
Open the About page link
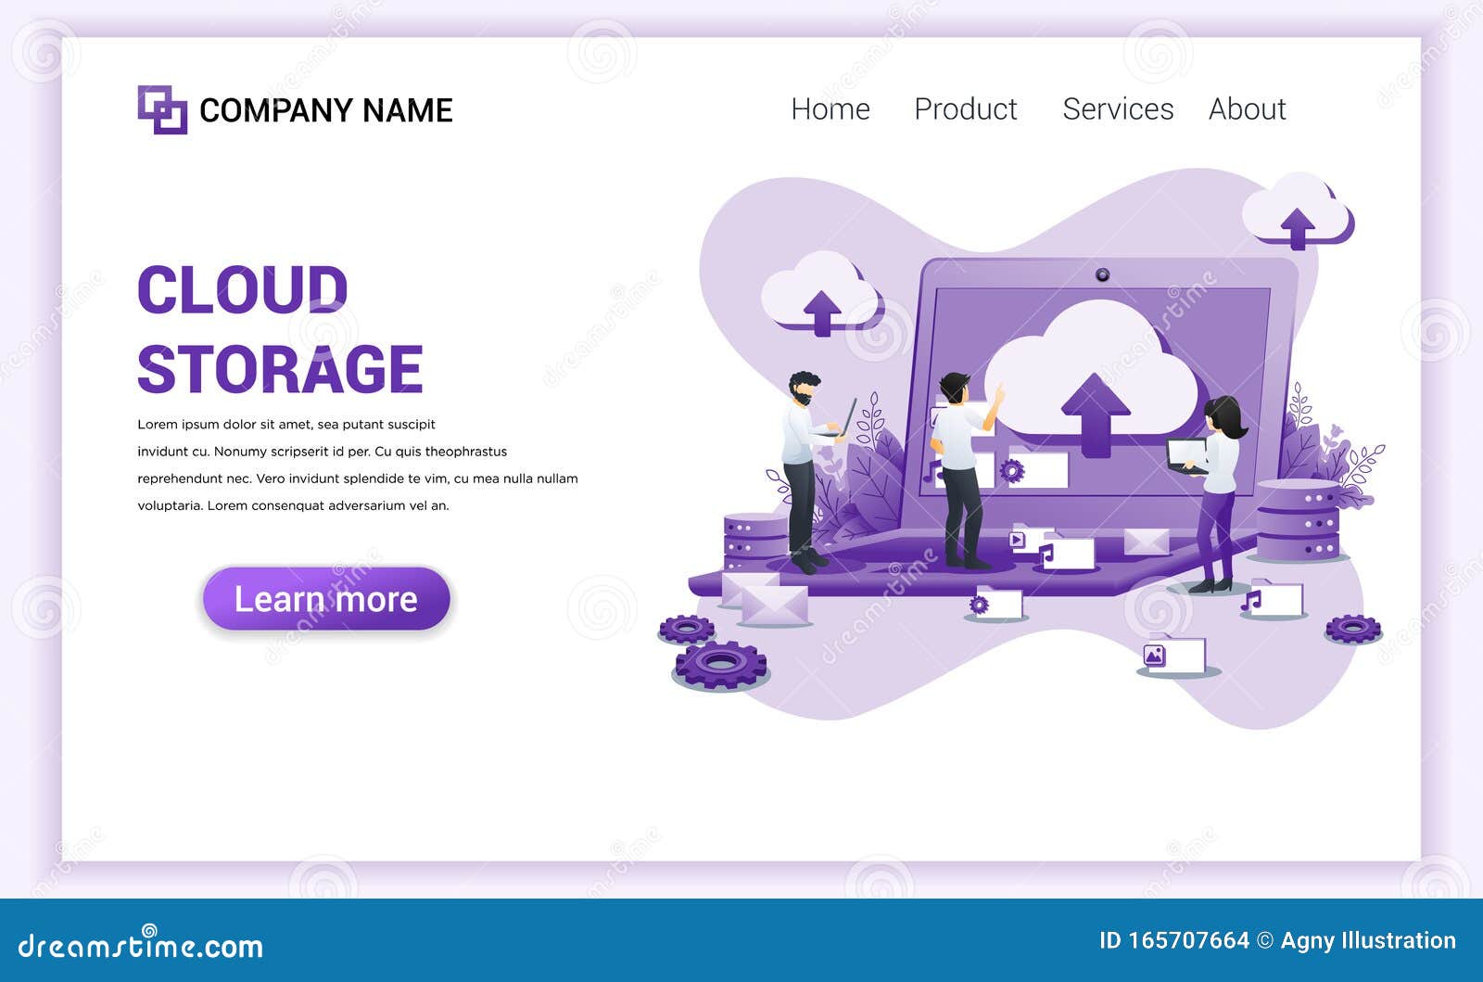[x=1249, y=109]
